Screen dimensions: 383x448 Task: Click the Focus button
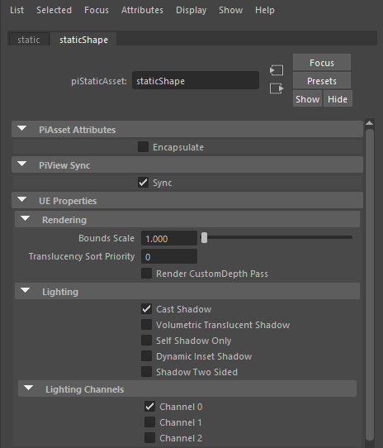322,63
